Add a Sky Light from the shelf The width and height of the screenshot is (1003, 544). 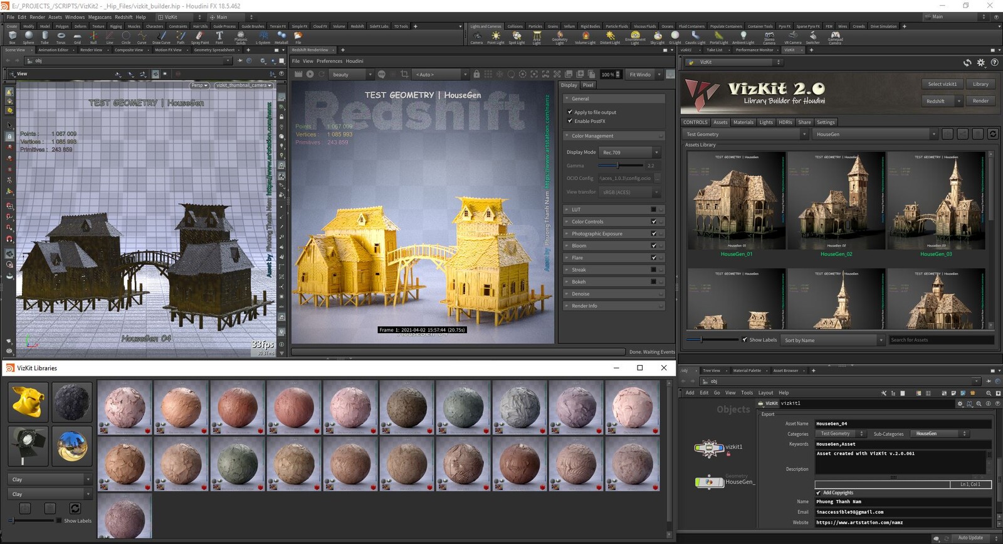(x=657, y=38)
